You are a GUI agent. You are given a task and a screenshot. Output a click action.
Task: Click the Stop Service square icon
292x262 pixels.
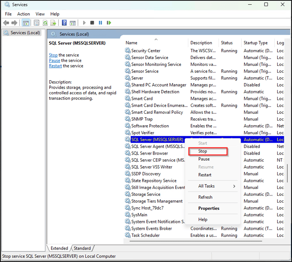[x=92, y=23]
